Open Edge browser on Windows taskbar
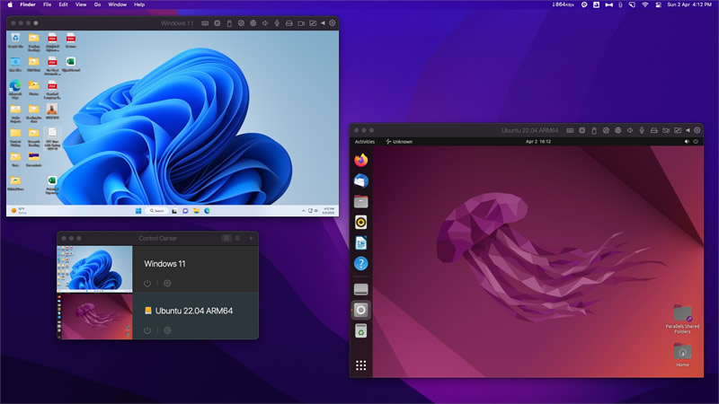 [x=208, y=211]
